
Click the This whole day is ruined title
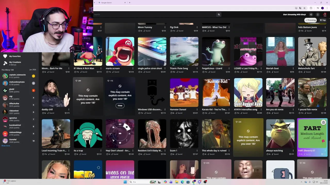(214, 151)
